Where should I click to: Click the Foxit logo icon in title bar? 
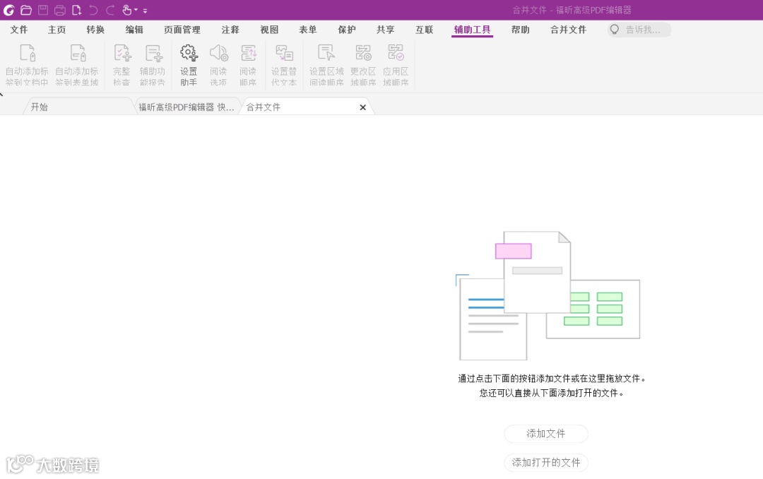pos(8,10)
